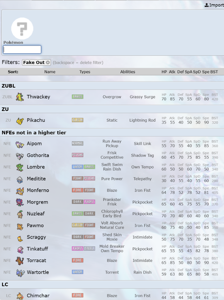Screen dimensions: 224x300
Task: Click Morgrem's Fairy type badge
Action: pos(89,202)
